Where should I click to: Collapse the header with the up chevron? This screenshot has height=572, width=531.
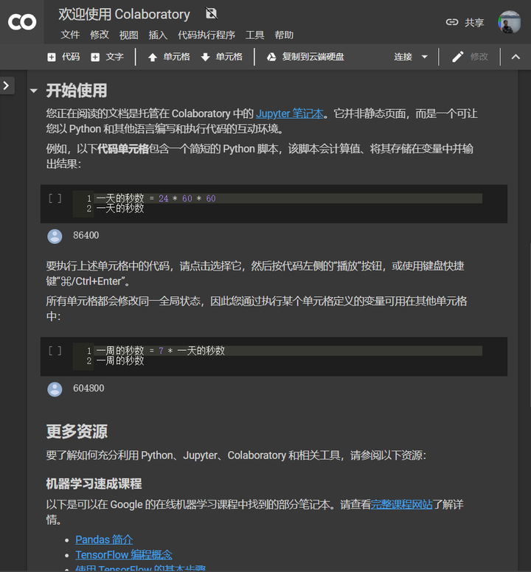pyautogui.click(x=516, y=57)
